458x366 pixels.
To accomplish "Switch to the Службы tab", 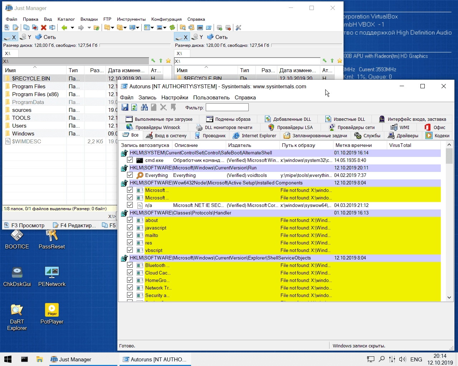I will (367, 135).
